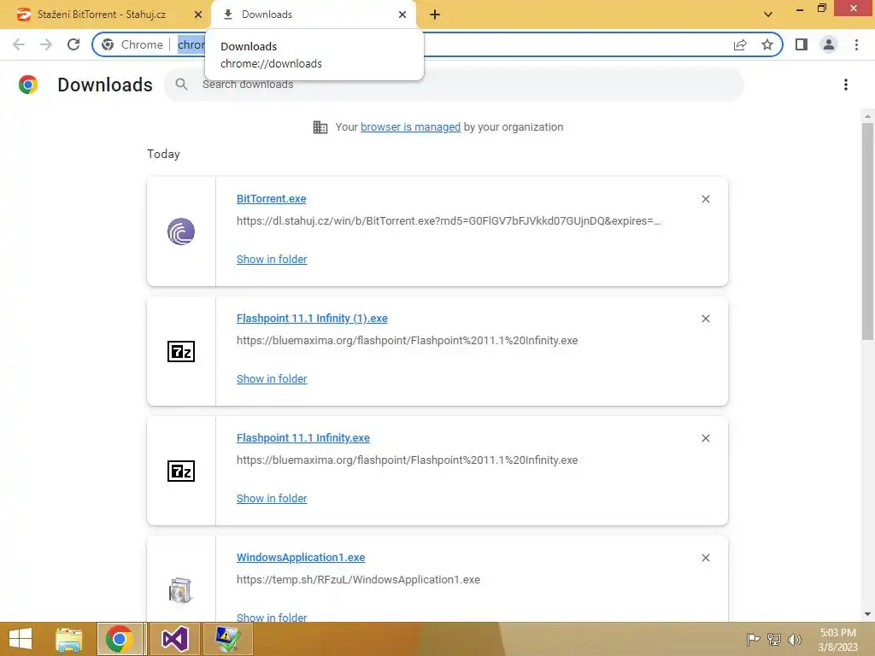Go forward with the forward arrow
The width and height of the screenshot is (875, 656).
click(46, 44)
